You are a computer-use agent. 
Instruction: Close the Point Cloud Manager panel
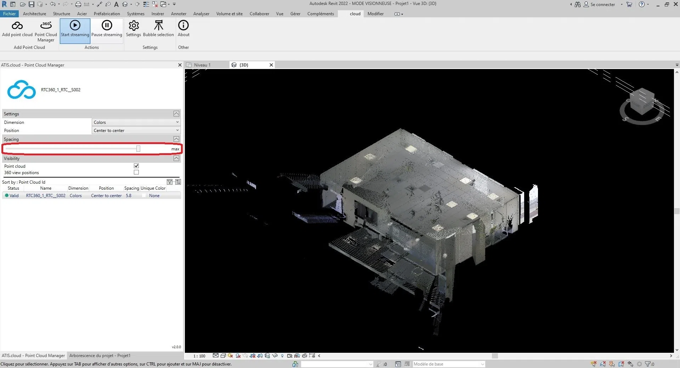pyautogui.click(x=180, y=65)
